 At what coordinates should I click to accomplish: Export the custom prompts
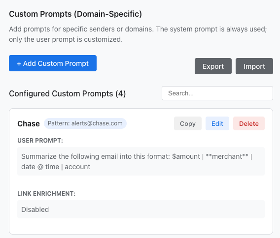[x=213, y=66]
